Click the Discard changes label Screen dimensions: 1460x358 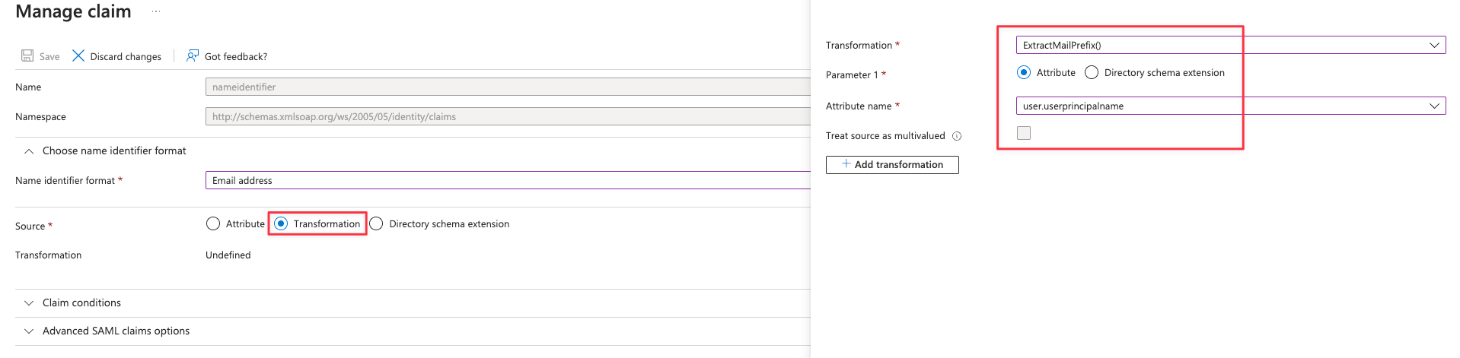point(126,57)
